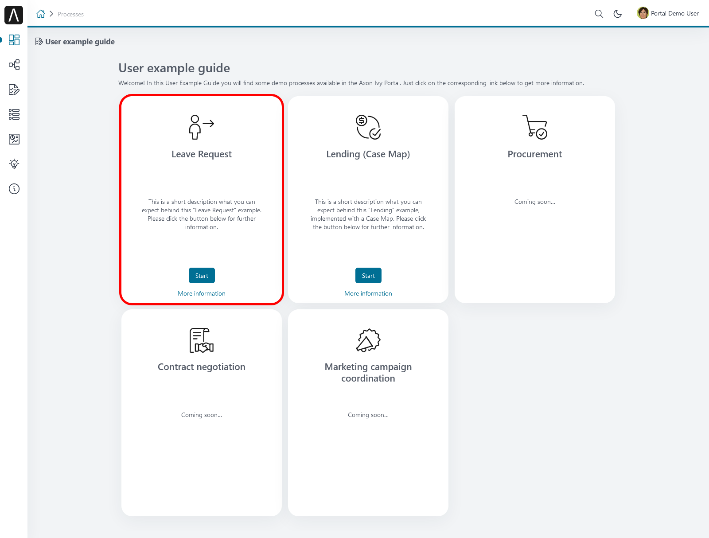This screenshot has height=538, width=709.
Task: Click the Lending (Case Map) card title
Action: pyautogui.click(x=368, y=154)
